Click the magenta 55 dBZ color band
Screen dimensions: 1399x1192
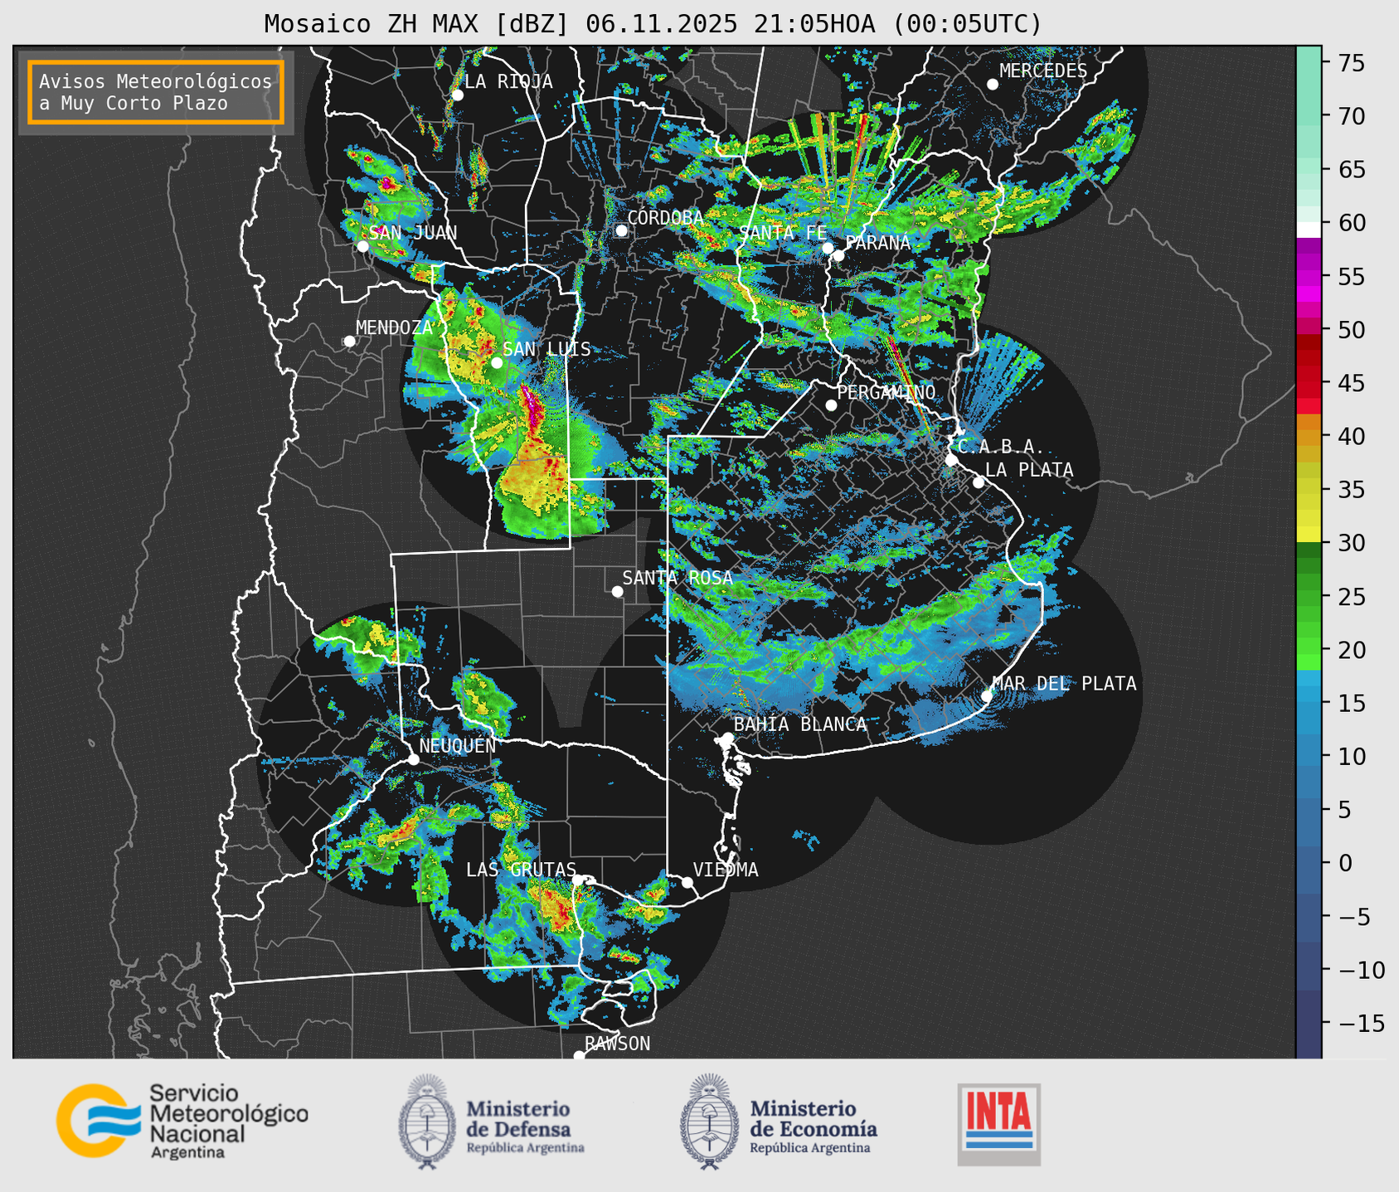[1309, 278]
